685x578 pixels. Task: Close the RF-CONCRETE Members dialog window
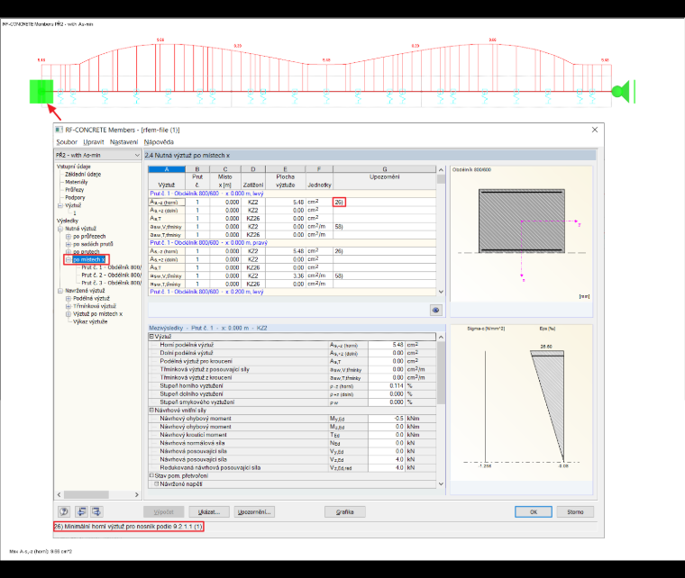595,130
